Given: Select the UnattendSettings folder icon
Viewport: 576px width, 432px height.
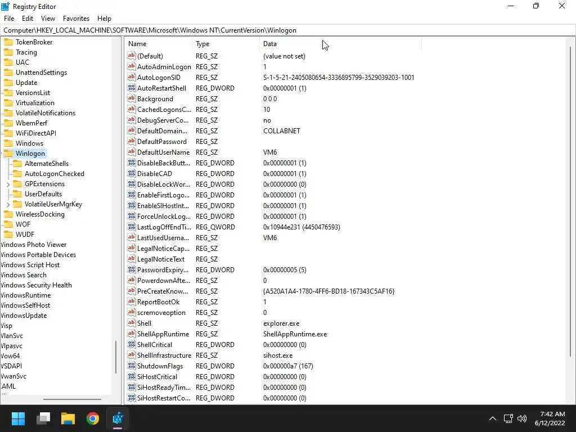Looking at the screenshot, I should 8,73.
